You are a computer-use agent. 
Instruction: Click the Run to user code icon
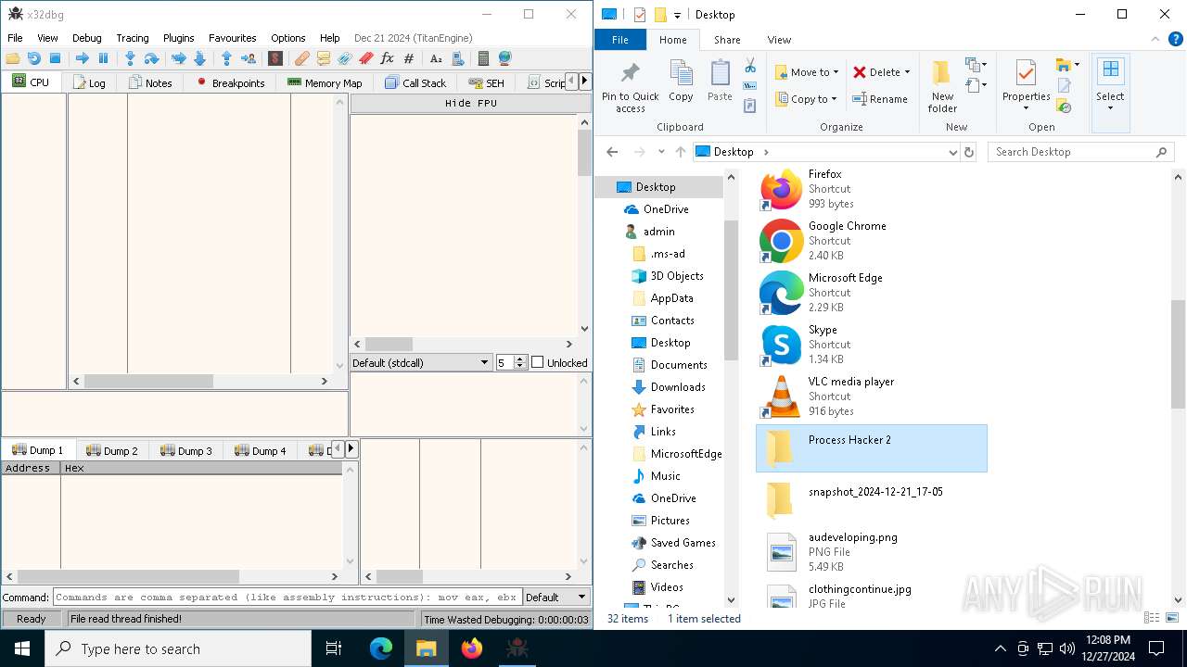(x=249, y=58)
